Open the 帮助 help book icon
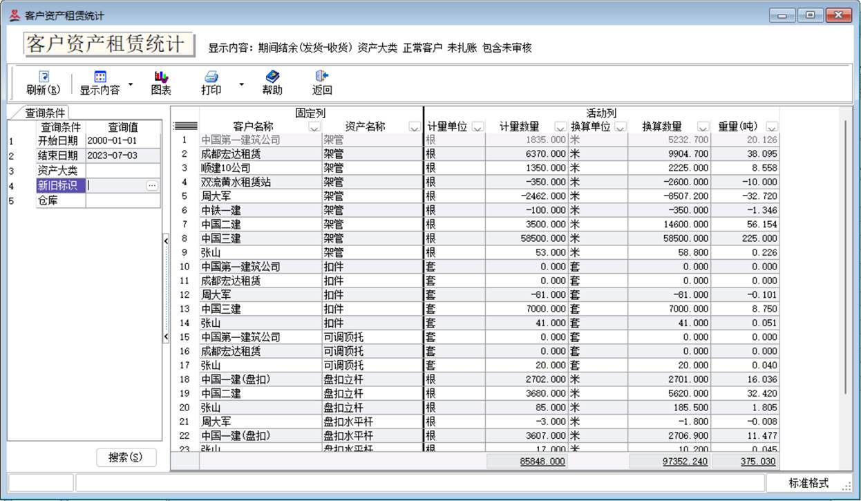The height and width of the screenshot is (501, 861). (272, 77)
